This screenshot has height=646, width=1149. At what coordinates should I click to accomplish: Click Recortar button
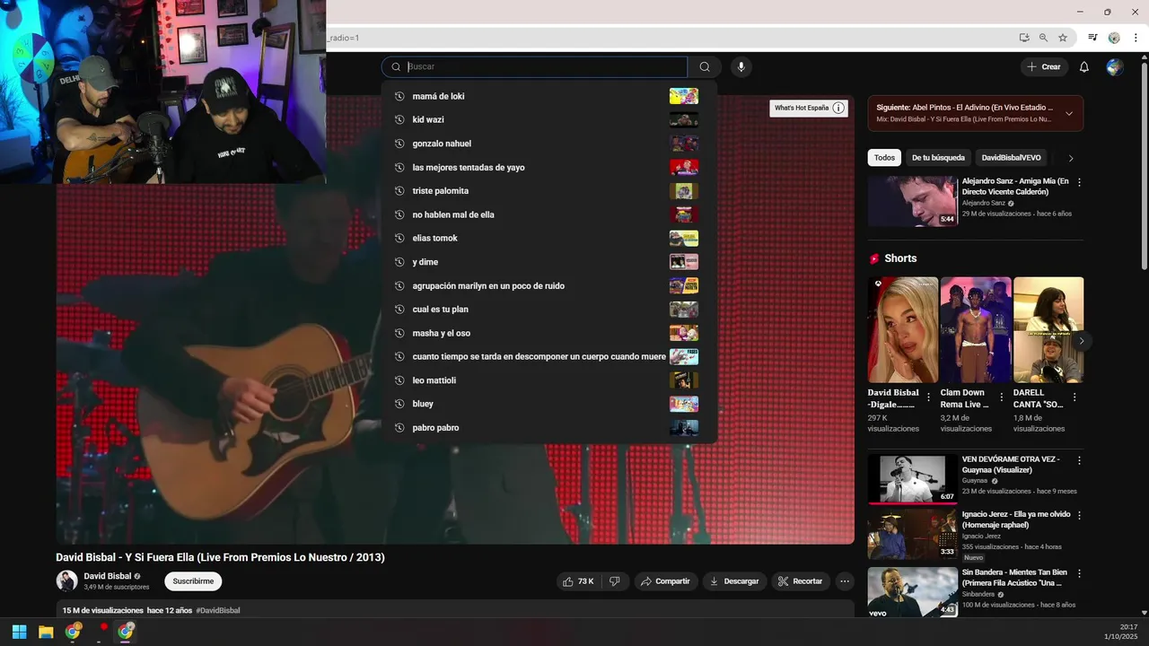pos(801,581)
